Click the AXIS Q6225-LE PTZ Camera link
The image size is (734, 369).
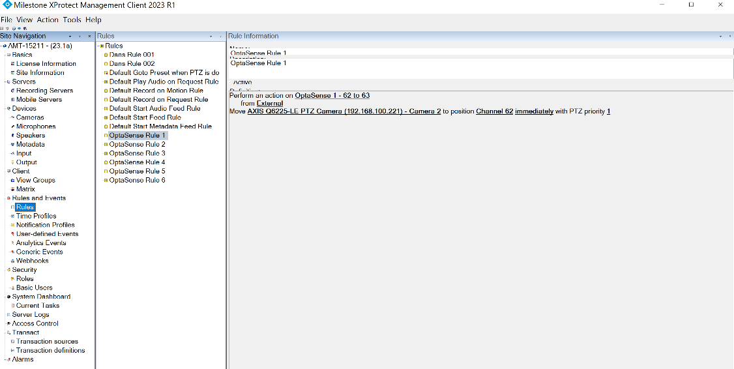344,111
